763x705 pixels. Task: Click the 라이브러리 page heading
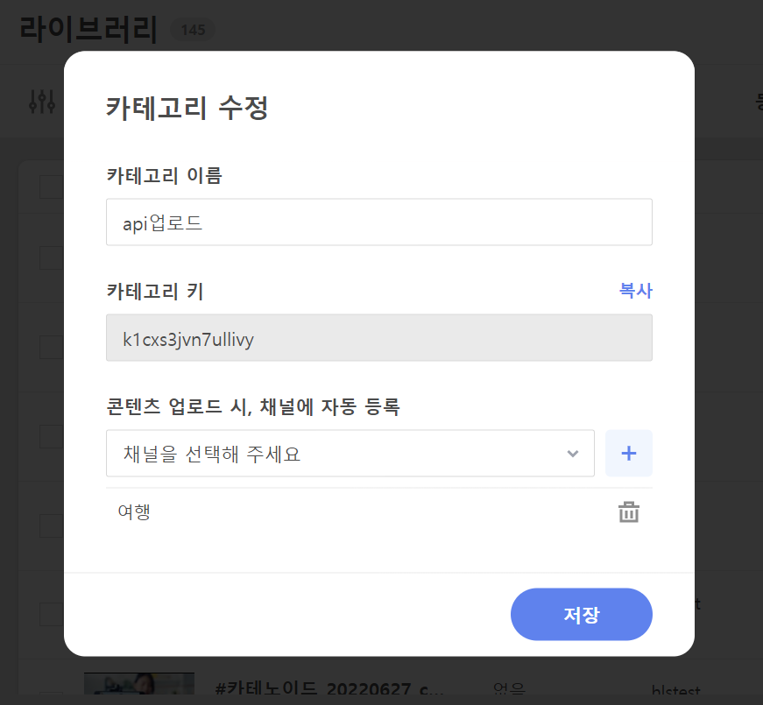click(88, 29)
